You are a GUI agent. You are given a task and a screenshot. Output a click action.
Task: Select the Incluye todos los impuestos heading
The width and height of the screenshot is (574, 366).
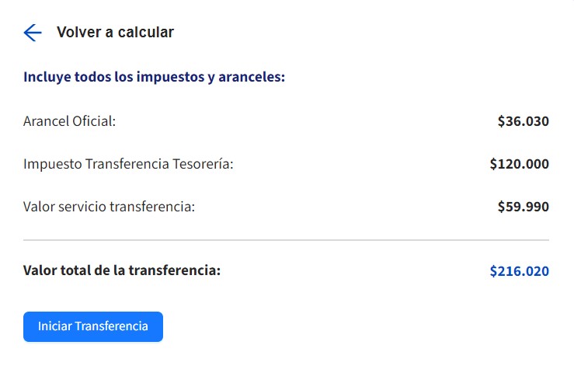click(x=155, y=78)
